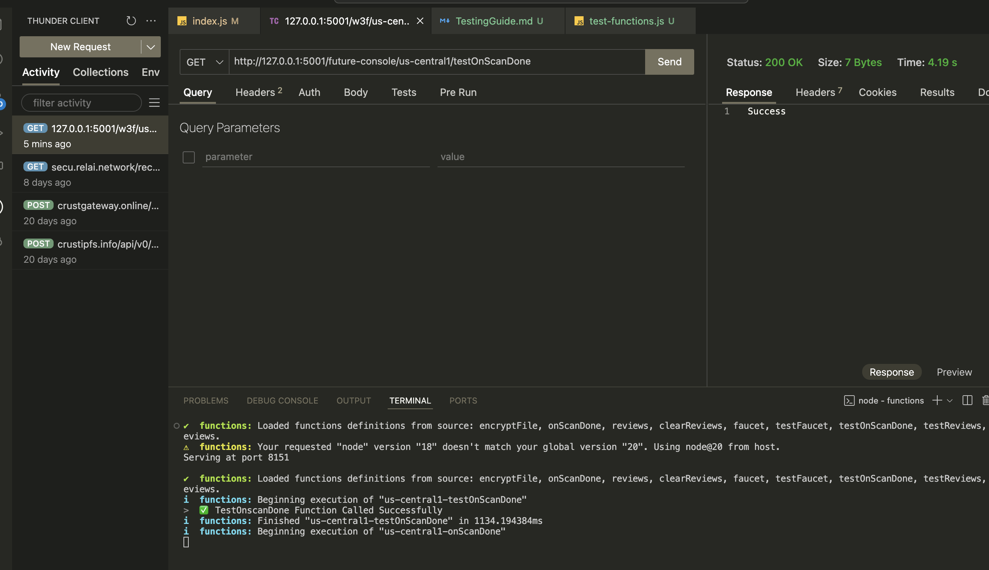
Task: Open the Cookies tab
Action: (x=877, y=92)
